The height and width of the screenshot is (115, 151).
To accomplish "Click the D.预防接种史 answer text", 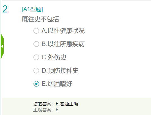I will (60, 71).
